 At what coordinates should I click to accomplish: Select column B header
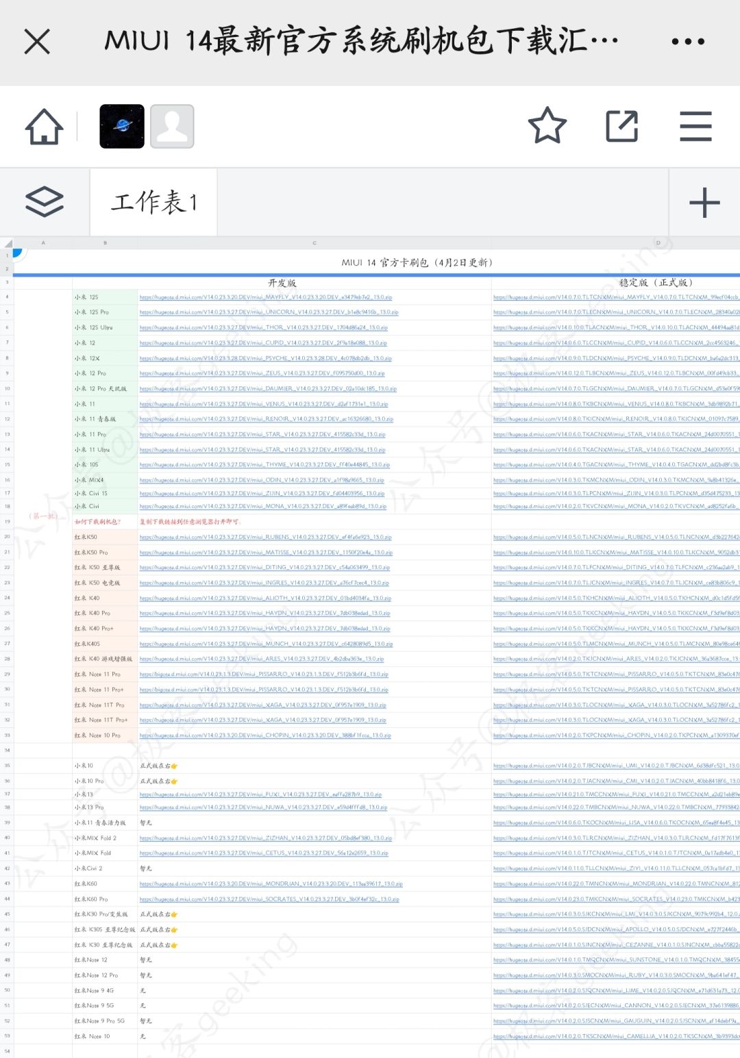(x=106, y=242)
